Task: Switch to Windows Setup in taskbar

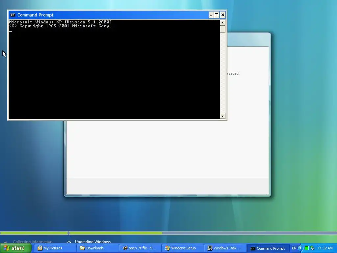Action: coord(182,248)
